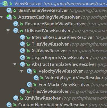Screen dimensions: 107x108
Task: Click the green public lock icon of ViewResolver
Action: (11, 4)
